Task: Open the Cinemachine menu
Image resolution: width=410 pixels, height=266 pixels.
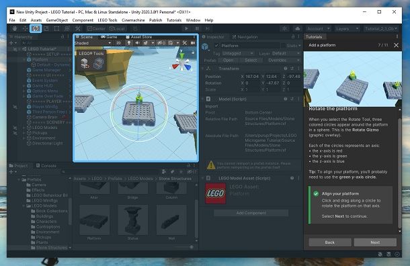Action: pyautogui.click(x=133, y=20)
